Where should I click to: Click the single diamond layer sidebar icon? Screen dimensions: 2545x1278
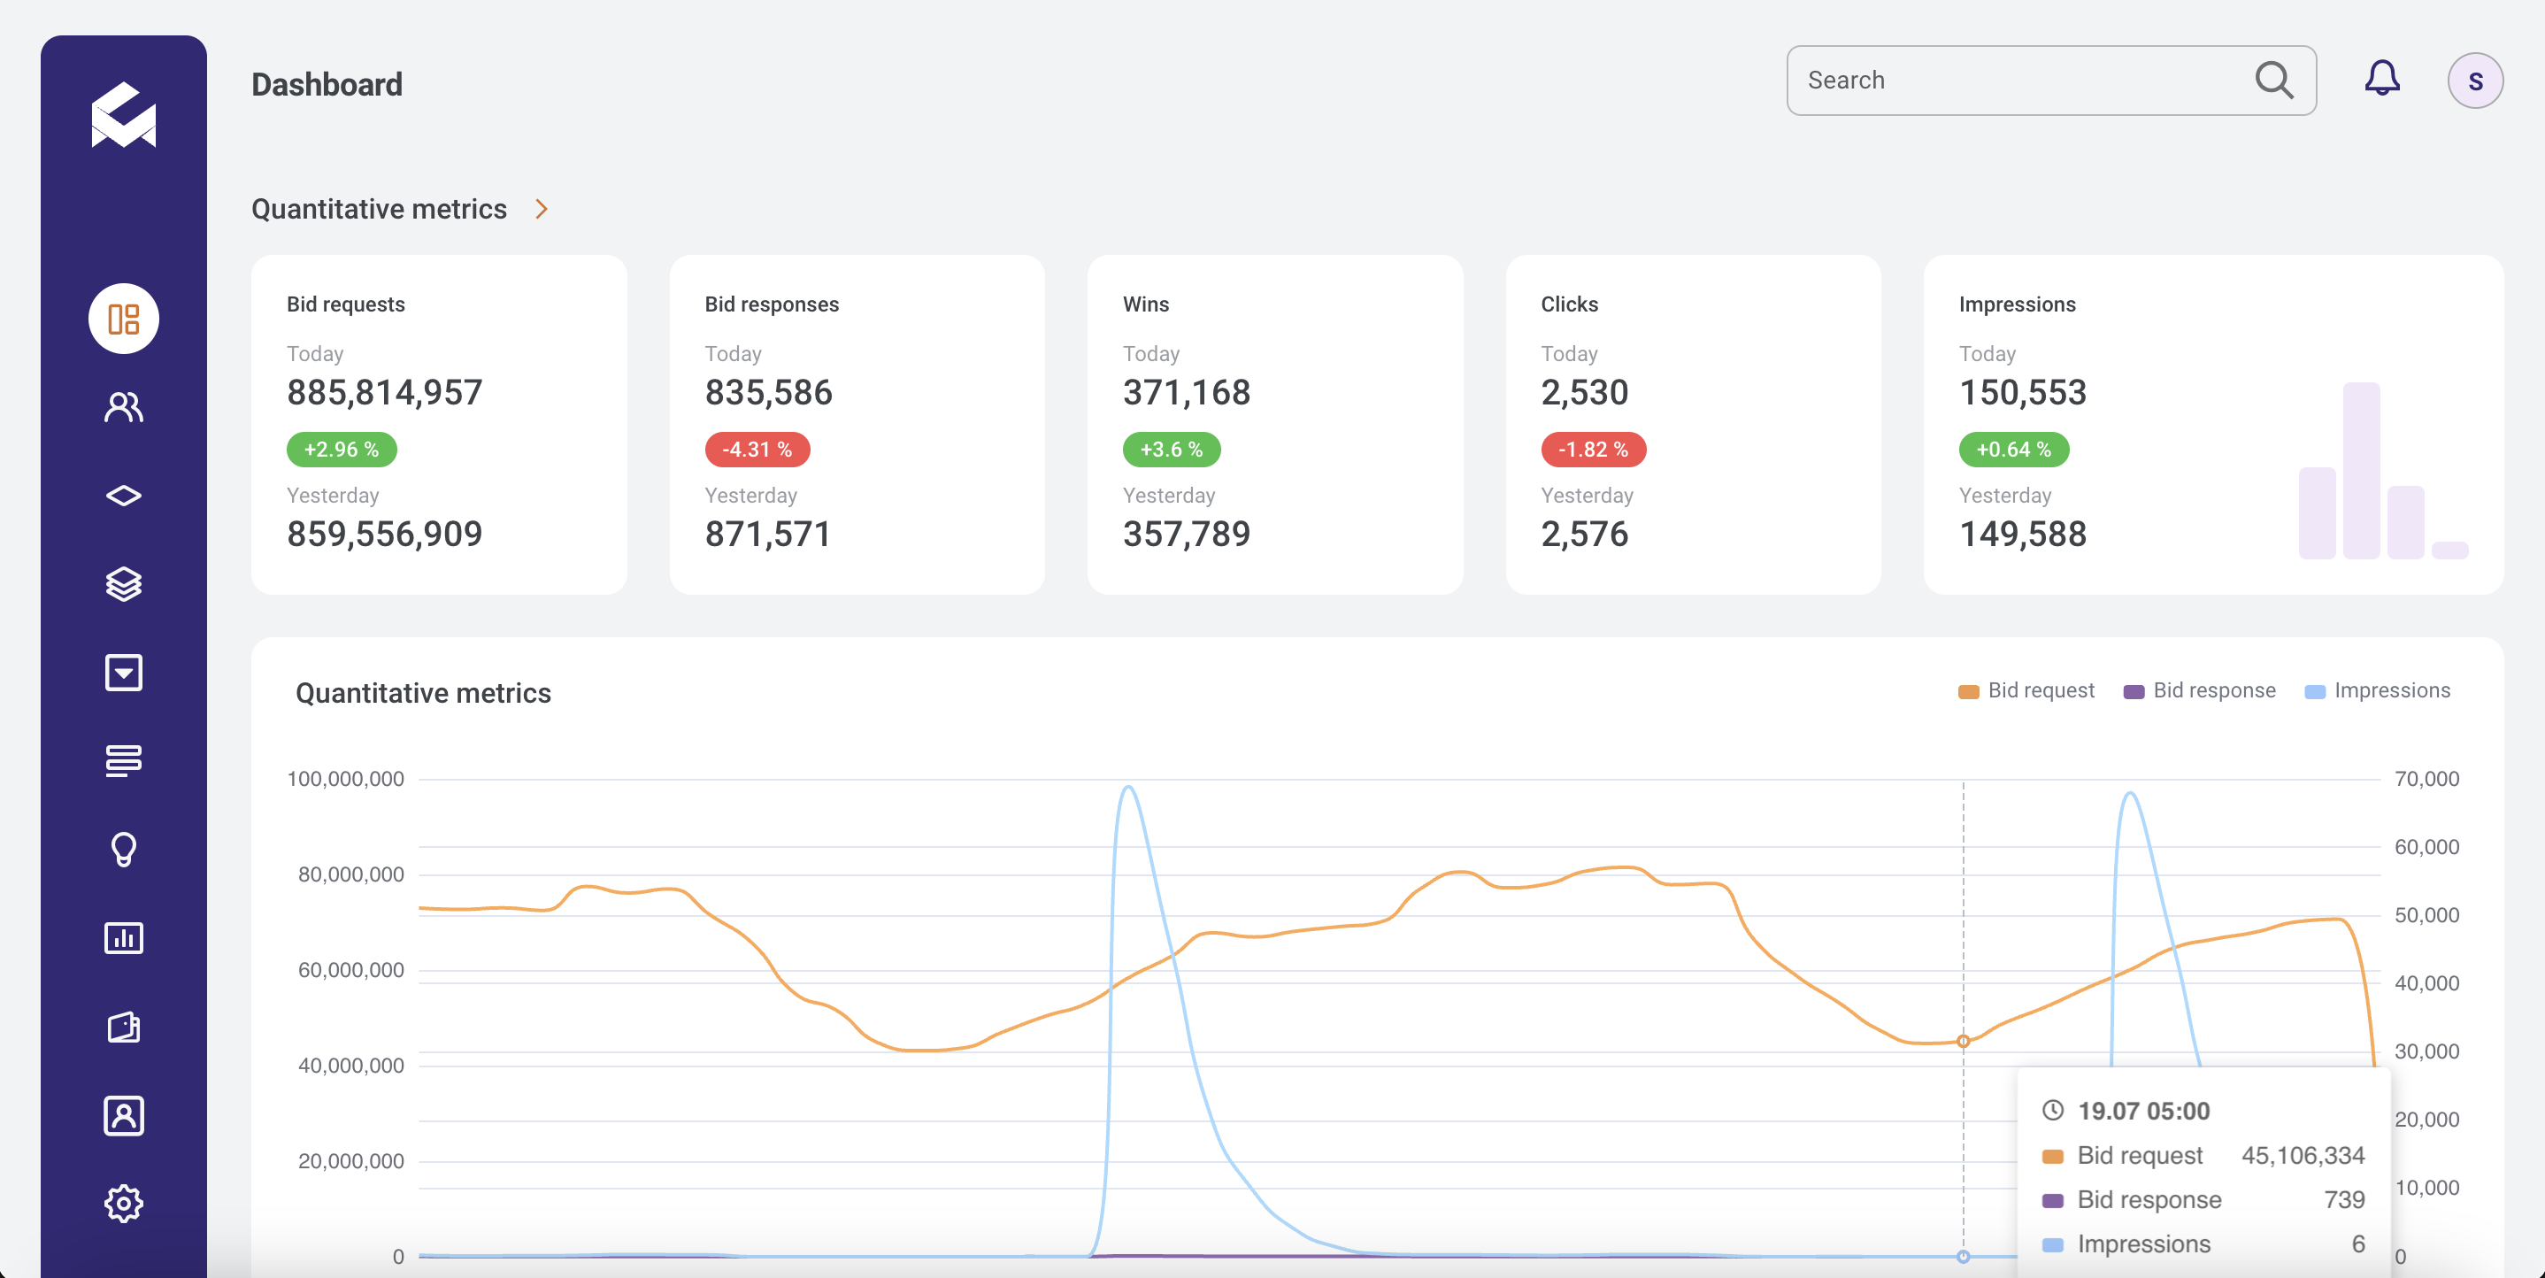124,496
